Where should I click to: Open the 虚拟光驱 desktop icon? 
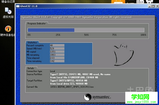click(x=8, y=13)
